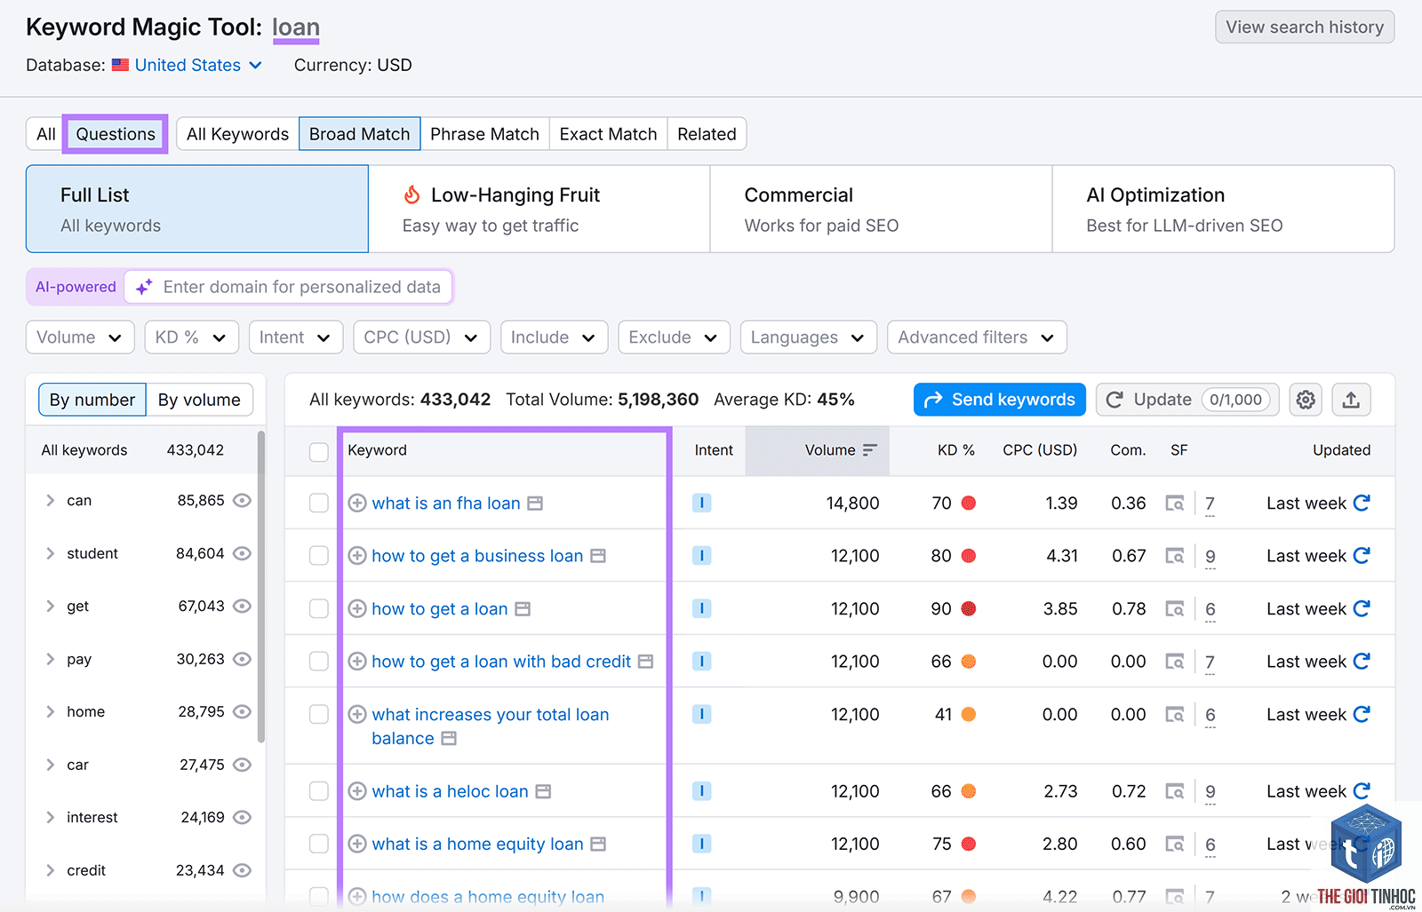Click the keyword groups panel scrollbar

click(x=260, y=586)
